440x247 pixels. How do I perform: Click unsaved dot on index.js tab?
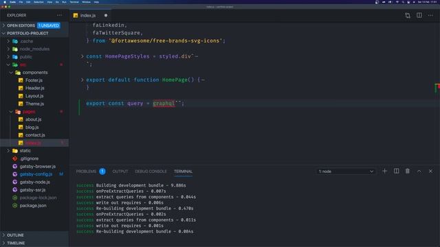[106, 15]
